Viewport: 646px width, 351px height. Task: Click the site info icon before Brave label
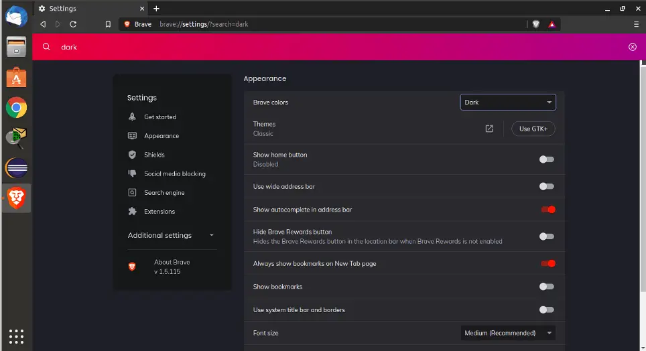click(127, 24)
